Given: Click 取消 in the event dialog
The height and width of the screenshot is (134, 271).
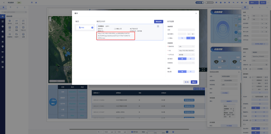Looking at the screenshot, I should click(186, 82).
